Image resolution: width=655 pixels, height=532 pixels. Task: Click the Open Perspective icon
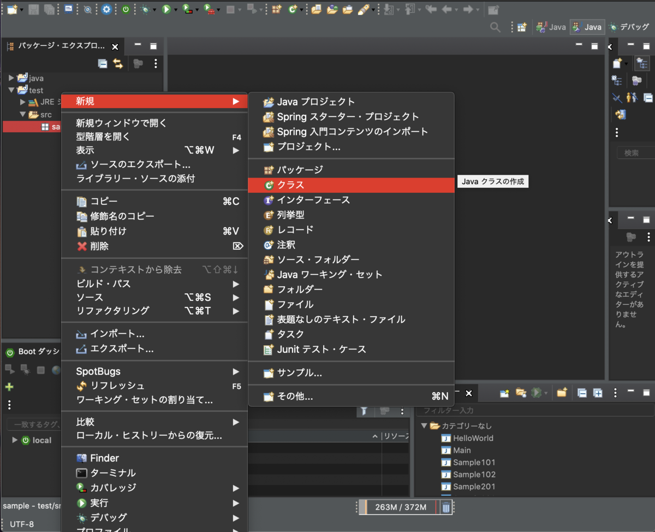tap(522, 27)
